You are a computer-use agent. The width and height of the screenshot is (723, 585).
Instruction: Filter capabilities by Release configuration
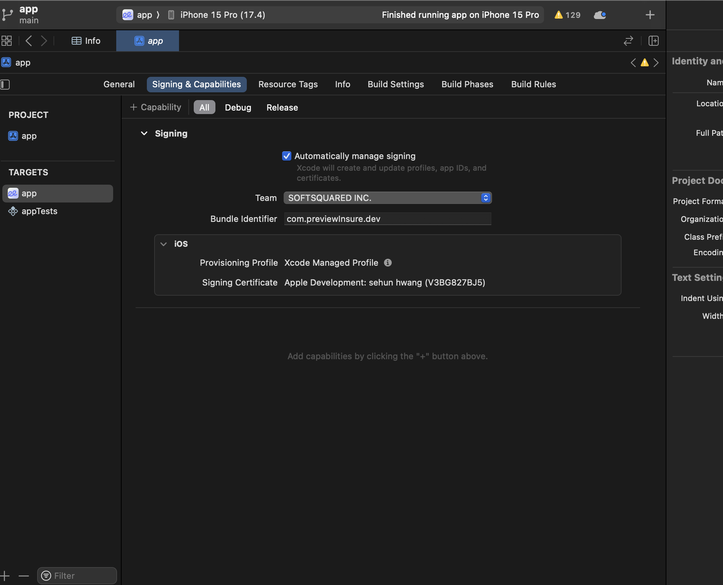[282, 107]
